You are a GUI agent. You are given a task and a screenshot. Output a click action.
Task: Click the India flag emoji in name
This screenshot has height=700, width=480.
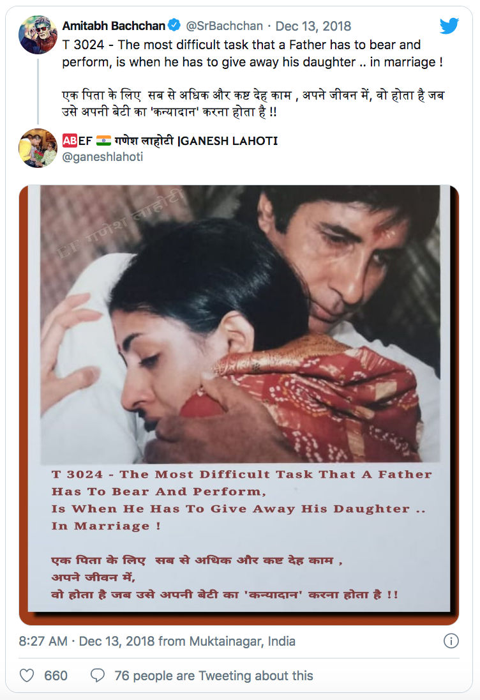pyautogui.click(x=103, y=141)
